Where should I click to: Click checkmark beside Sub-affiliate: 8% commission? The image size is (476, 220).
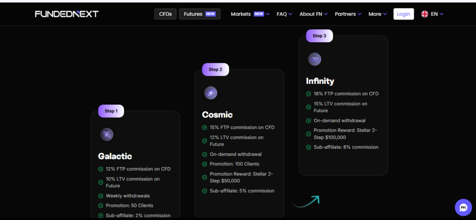tap(309, 147)
